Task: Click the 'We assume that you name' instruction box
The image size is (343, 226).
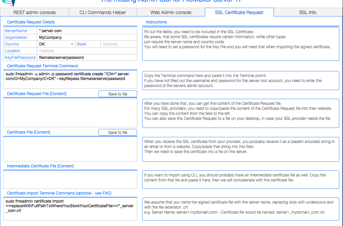Action: tap(241, 209)
